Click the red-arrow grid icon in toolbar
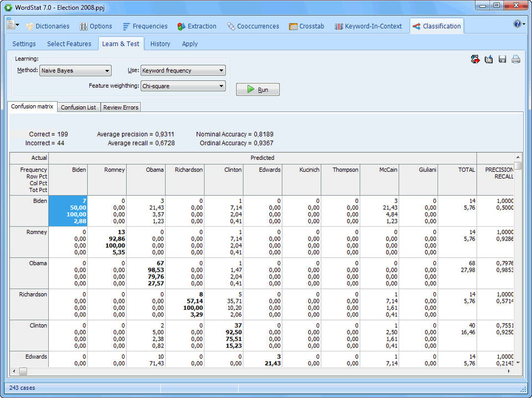Viewport: 532px width, 398px height. 475,59
